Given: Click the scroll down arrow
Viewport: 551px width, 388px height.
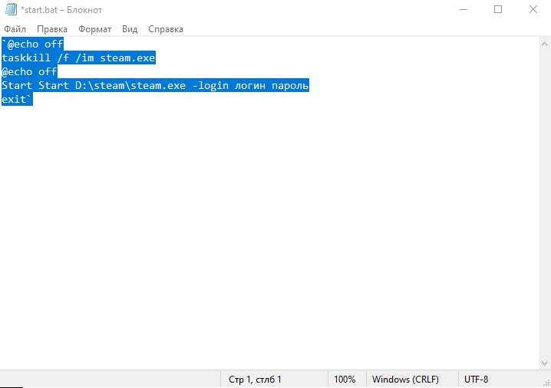Looking at the screenshot, I should (544, 363).
